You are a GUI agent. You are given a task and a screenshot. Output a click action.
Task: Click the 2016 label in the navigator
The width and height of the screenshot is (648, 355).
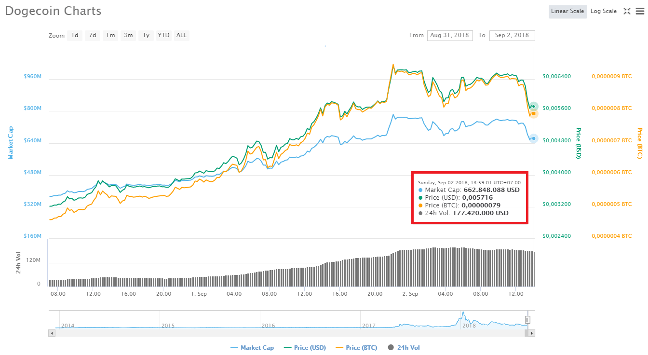268,326
